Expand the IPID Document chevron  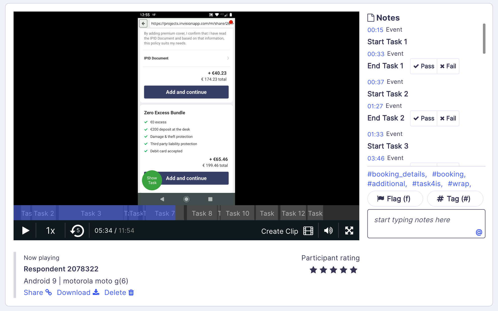pos(228,58)
